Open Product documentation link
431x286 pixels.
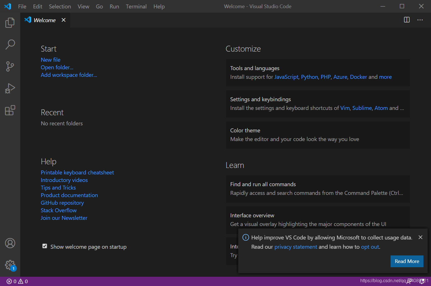tap(69, 195)
